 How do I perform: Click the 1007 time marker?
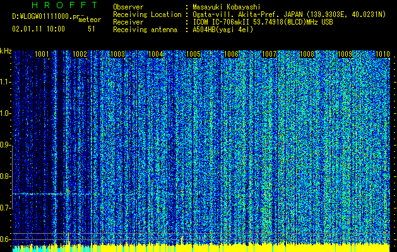tap(269, 54)
